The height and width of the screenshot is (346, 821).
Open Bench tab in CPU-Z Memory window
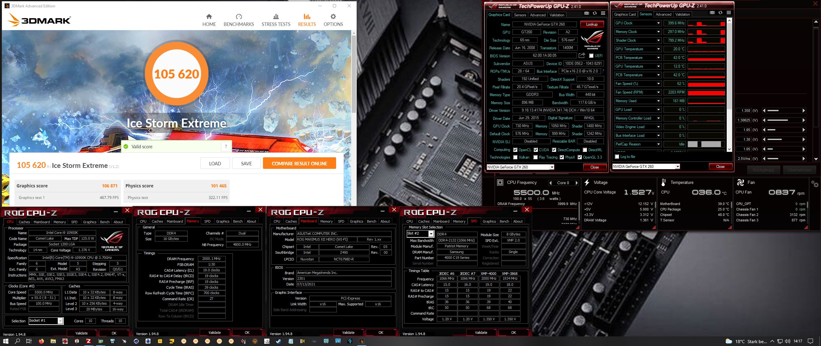(238, 221)
